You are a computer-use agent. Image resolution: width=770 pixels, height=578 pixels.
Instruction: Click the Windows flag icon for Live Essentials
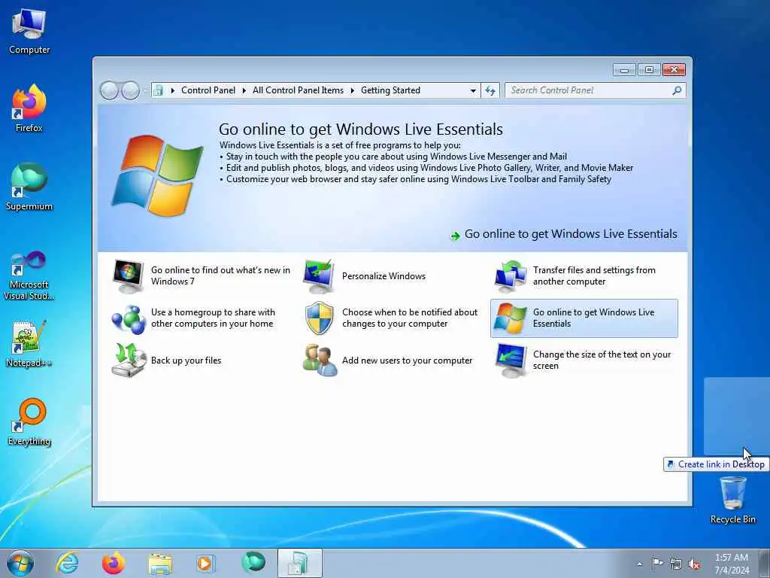pos(511,318)
